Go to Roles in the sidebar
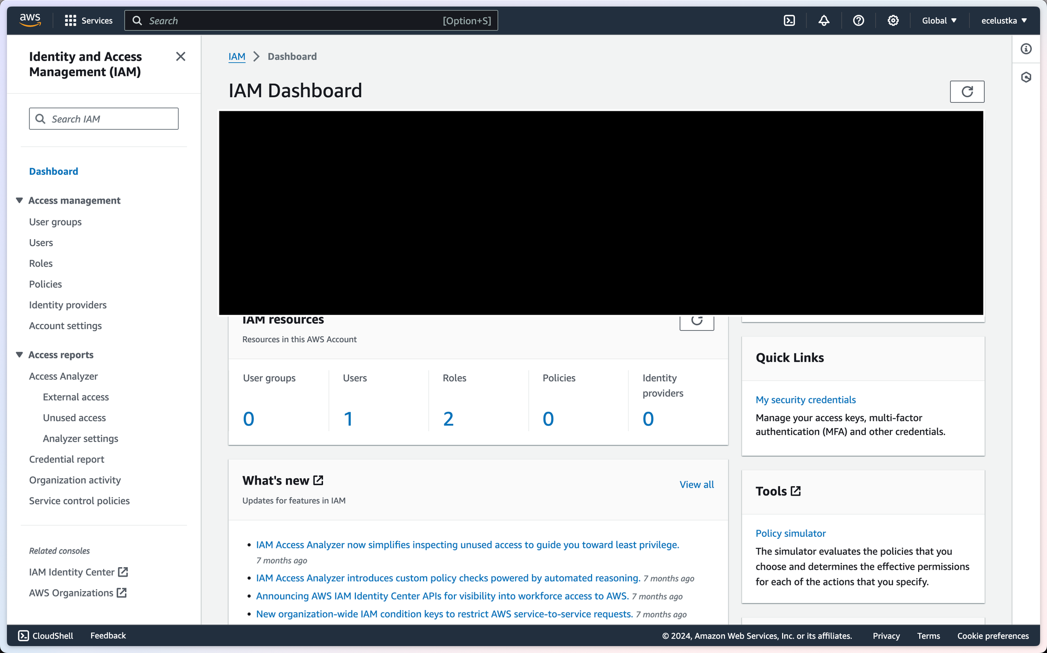The image size is (1047, 653). pos(41,263)
